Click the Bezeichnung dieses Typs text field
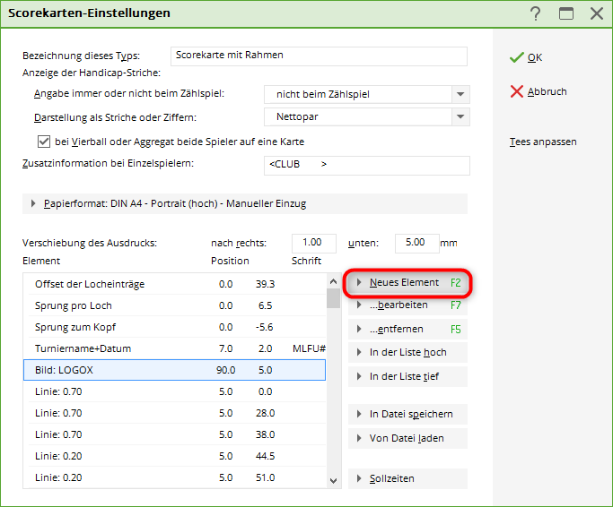 pyautogui.click(x=319, y=56)
